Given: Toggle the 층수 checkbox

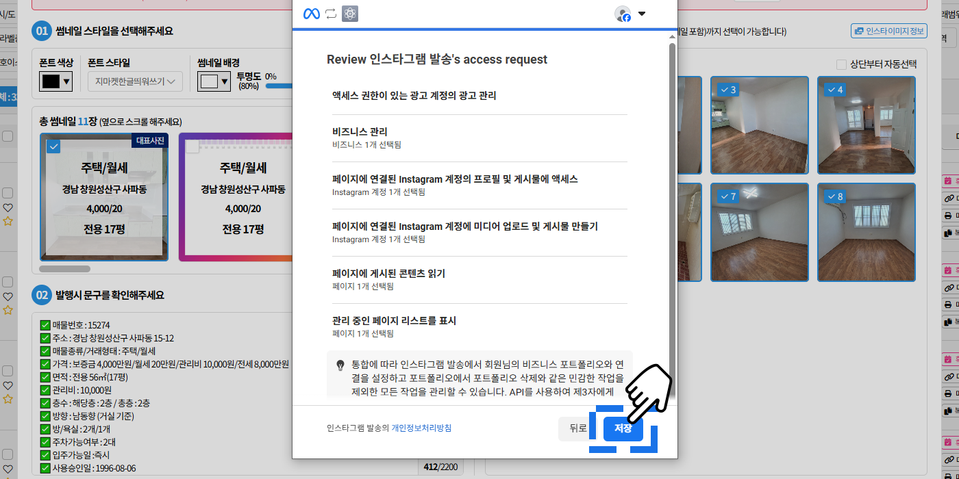Looking at the screenshot, I should click(46, 403).
